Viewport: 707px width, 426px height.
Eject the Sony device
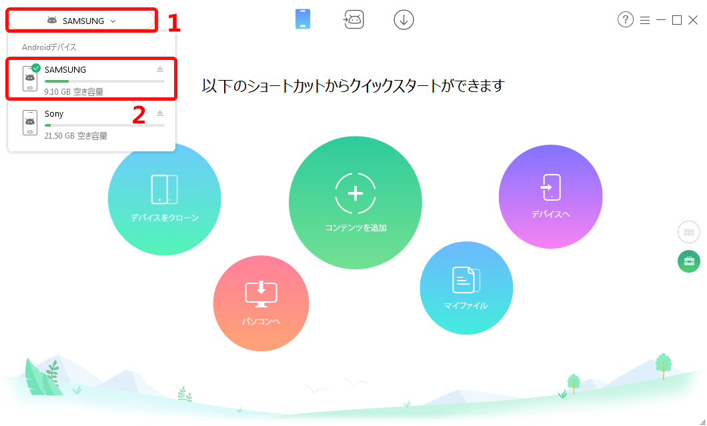point(160,113)
